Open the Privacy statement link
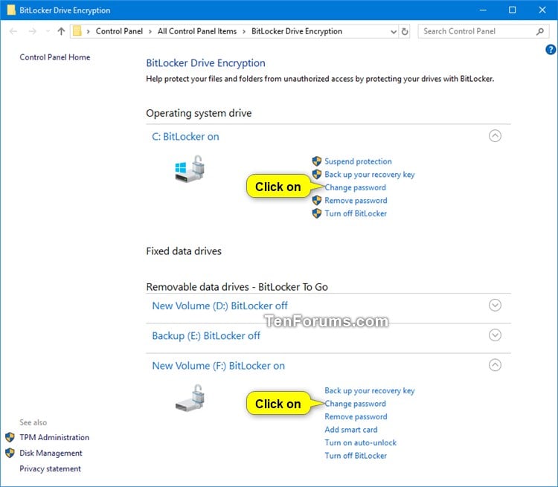Screen dimensions: 558x487 pyautogui.click(x=50, y=468)
